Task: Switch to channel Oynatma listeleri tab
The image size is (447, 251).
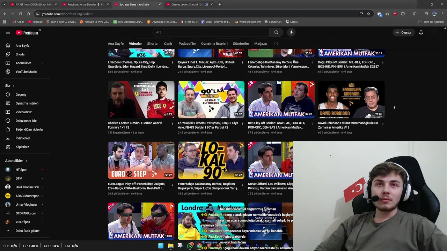Action: point(214,44)
